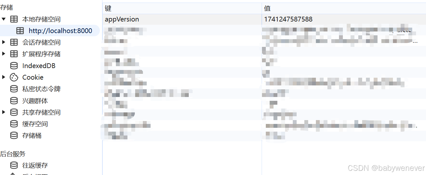Select the 存储桶 database icon
Screen dimensions: 426x175
point(14,136)
